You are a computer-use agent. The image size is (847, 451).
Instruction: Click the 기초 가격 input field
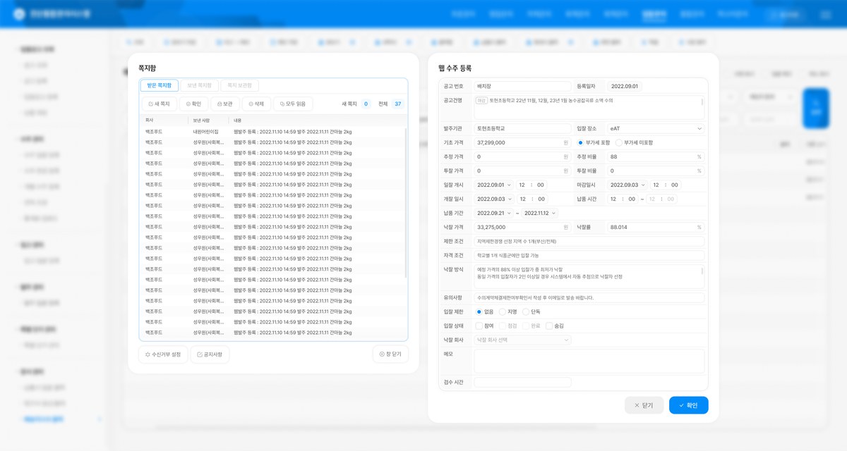522,142
